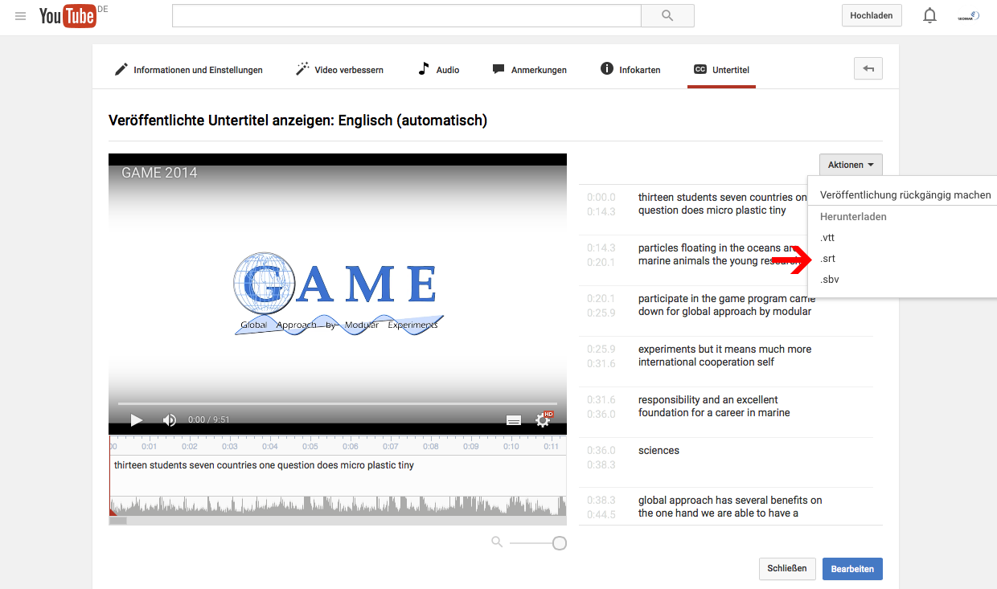The width and height of the screenshot is (997, 589).
Task: Open the notifications bell
Action: point(929,15)
